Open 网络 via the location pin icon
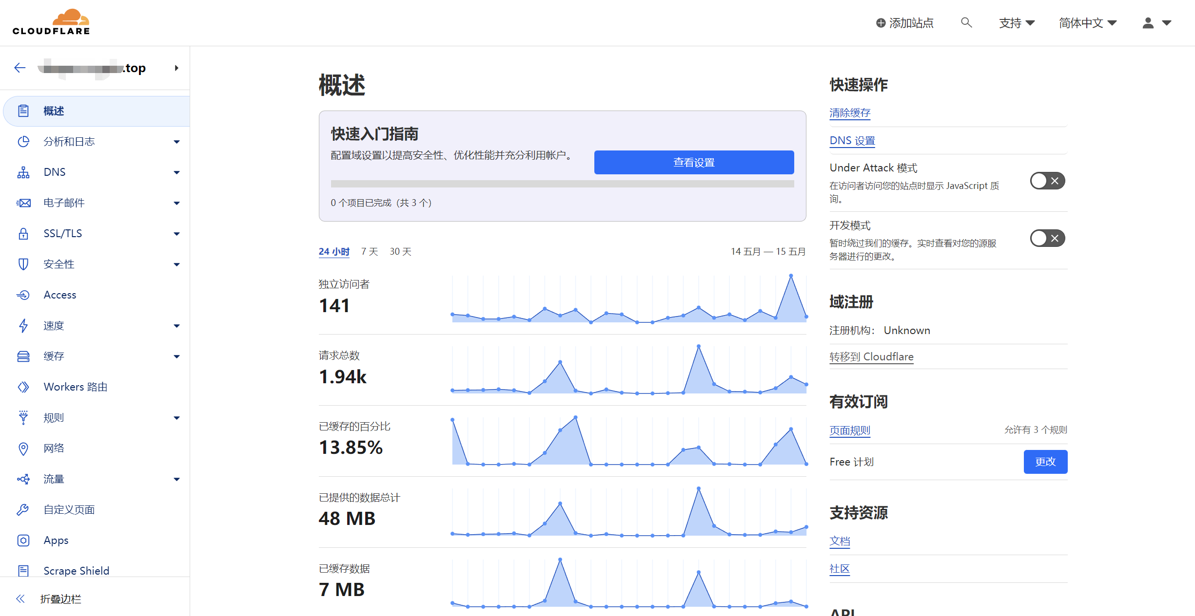Image resolution: width=1195 pixels, height=616 pixels. coord(23,448)
